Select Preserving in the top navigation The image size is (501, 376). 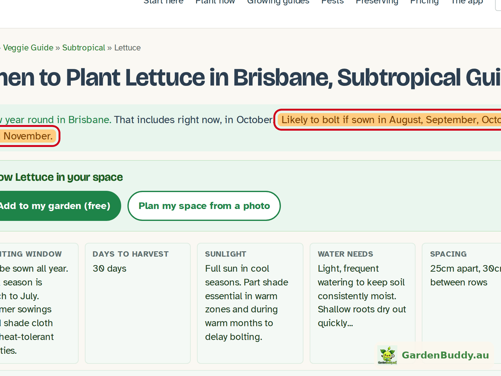click(x=377, y=2)
